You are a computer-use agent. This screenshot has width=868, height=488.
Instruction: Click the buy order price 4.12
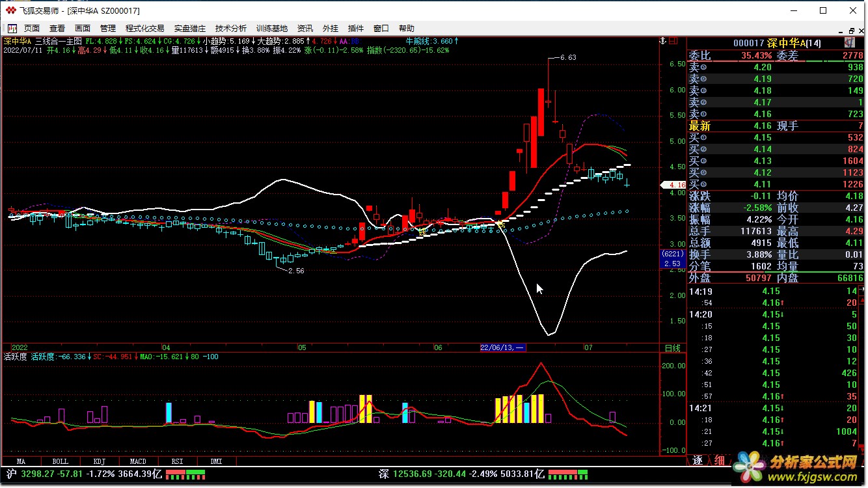(x=763, y=172)
